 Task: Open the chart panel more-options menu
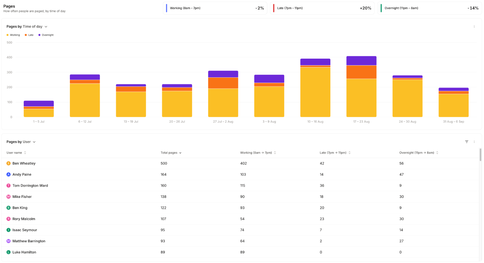[474, 27]
